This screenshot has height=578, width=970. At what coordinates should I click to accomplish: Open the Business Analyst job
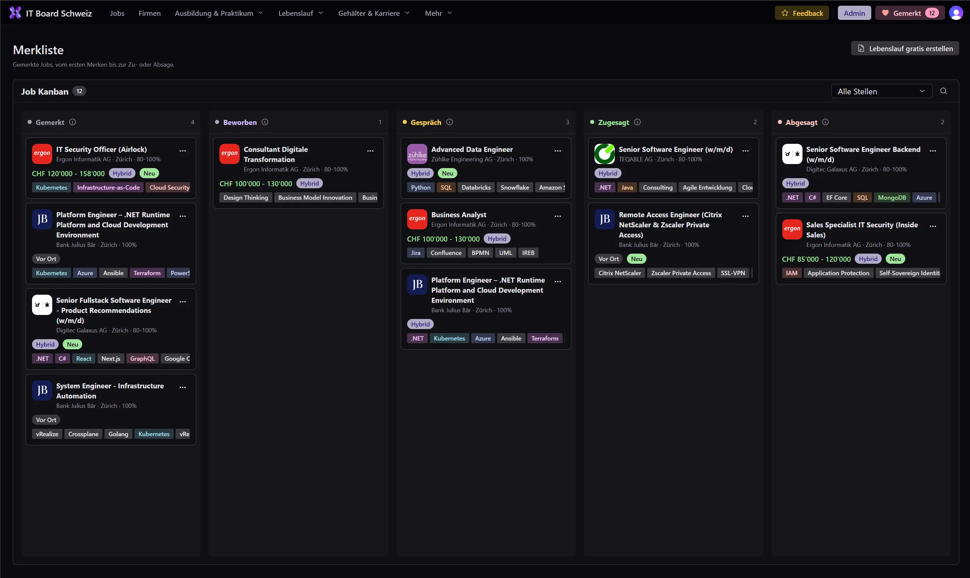pyautogui.click(x=459, y=215)
